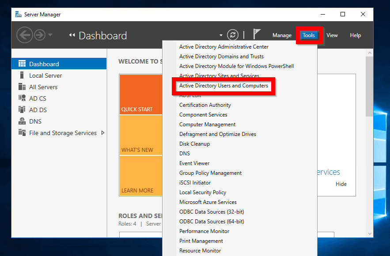This screenshot has height=256, width=390.
Task: Choose DNS in the Tools menu
Action: tap(185, 153)
